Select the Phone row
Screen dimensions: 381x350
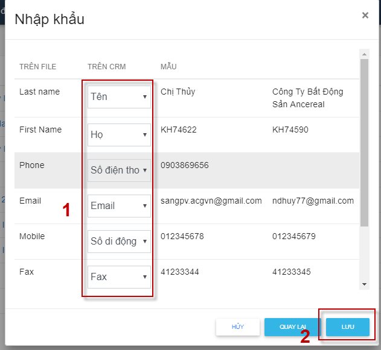click(187, 170)
